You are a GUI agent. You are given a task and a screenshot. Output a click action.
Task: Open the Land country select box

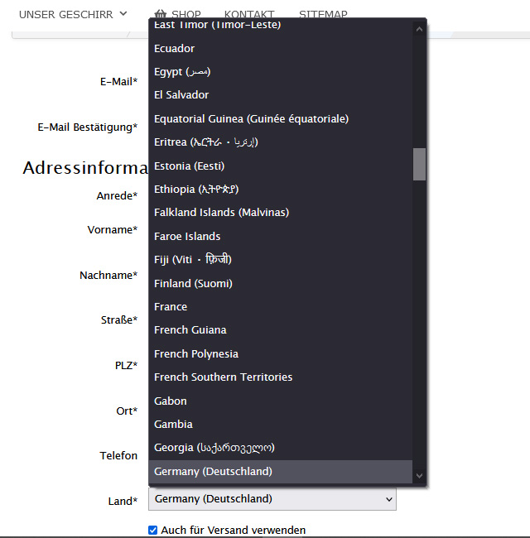click(272, 499)
